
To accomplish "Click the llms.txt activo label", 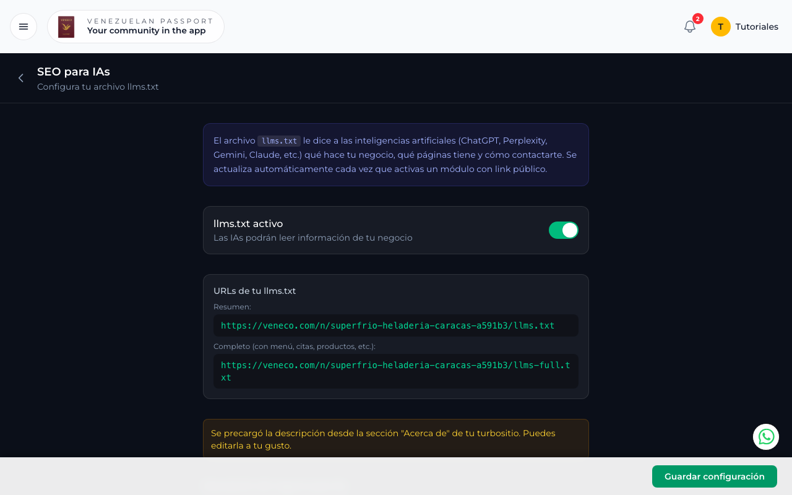I will (248, 224).
